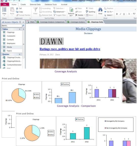Image resolution: width=137 pixels, height=146 pixels.
Task: Switch to the Create ribbon tab
Action: pyautogui.click(x=23, y=5)
